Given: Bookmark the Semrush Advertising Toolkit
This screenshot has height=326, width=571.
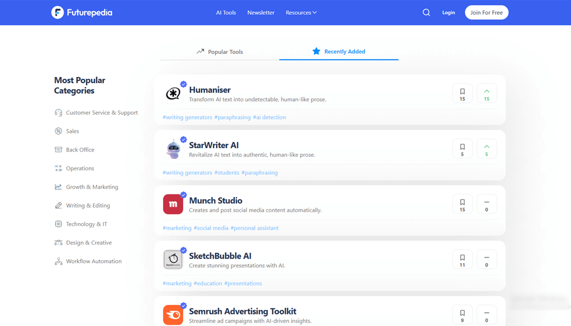Looking at the screenshot, I should pyautogui.click(x=462, y=315).
